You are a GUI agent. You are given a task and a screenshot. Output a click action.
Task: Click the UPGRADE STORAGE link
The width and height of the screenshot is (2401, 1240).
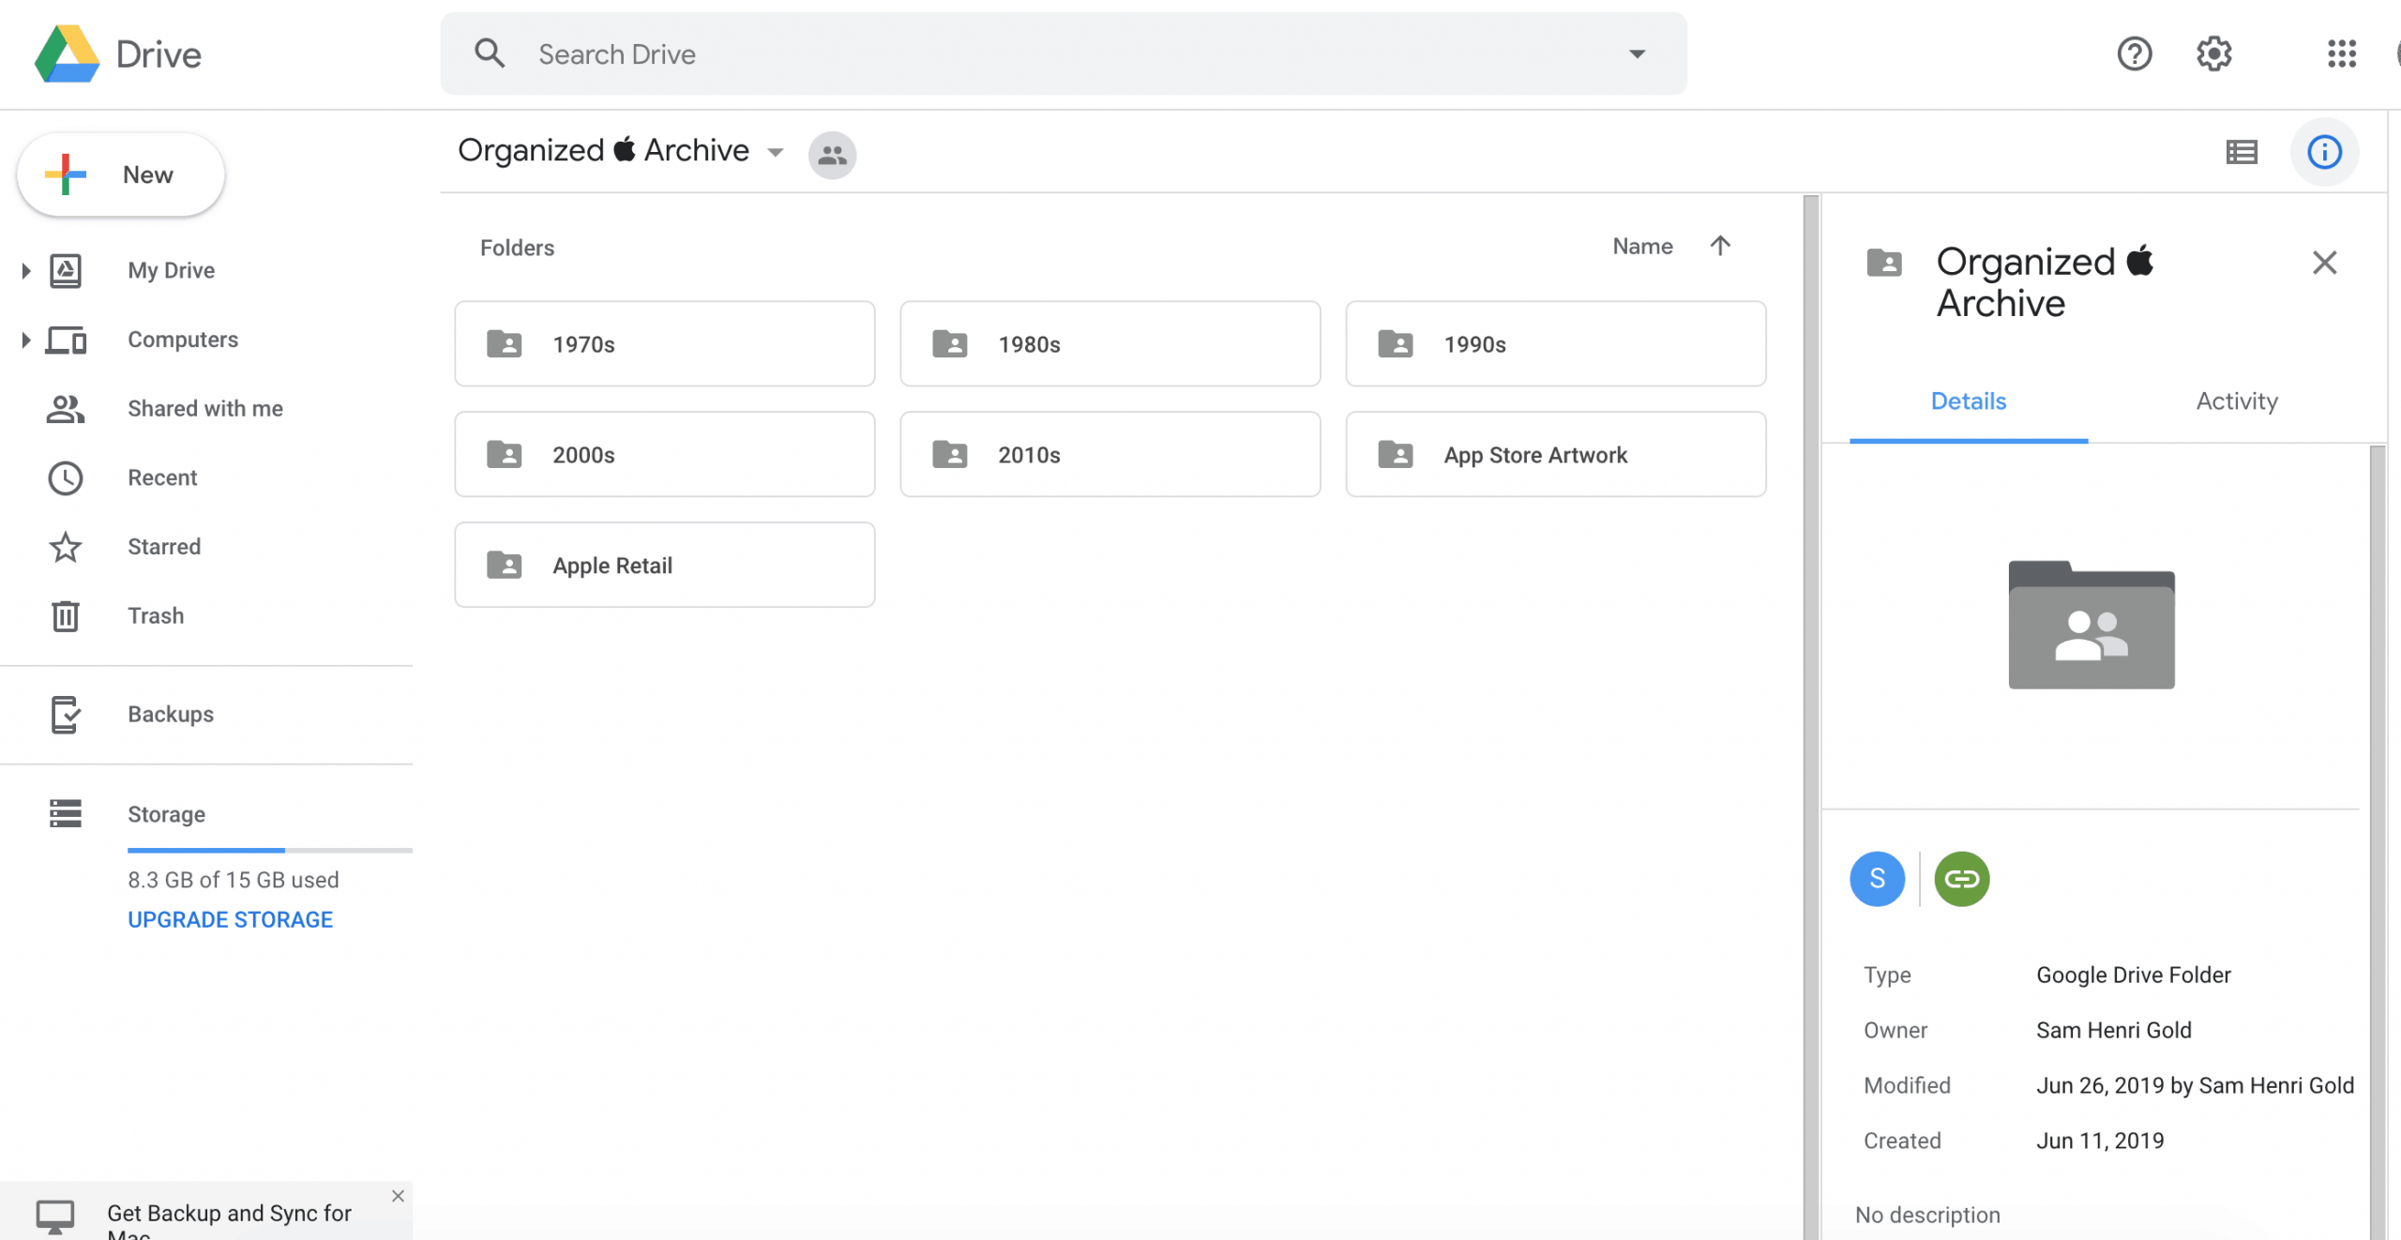(x=230, y=919)
